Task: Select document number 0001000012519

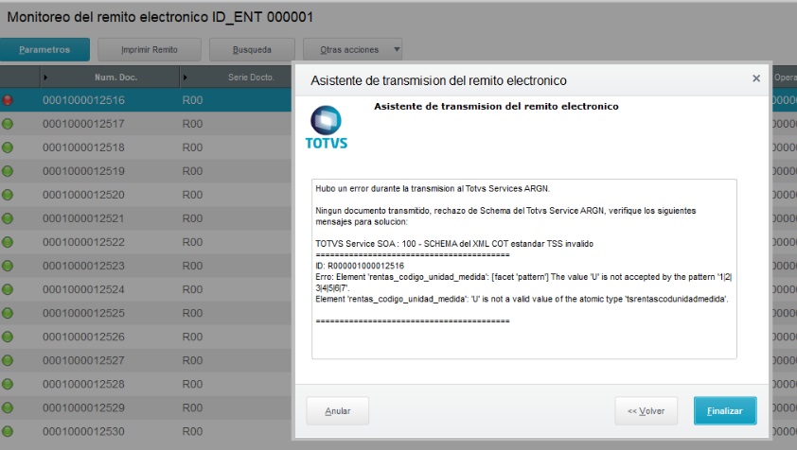Action: [83, 171]
